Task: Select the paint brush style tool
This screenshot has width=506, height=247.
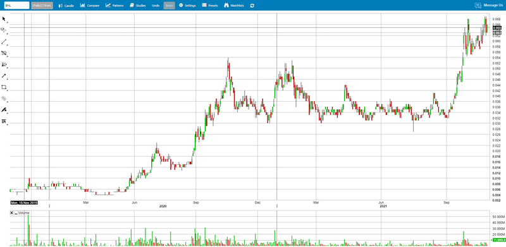Action: pos(4,111)
